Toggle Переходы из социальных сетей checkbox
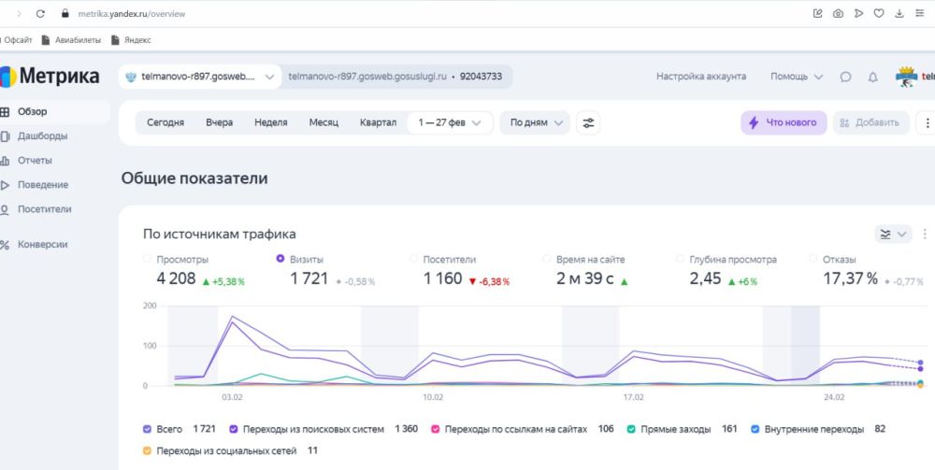 (147, 451)
